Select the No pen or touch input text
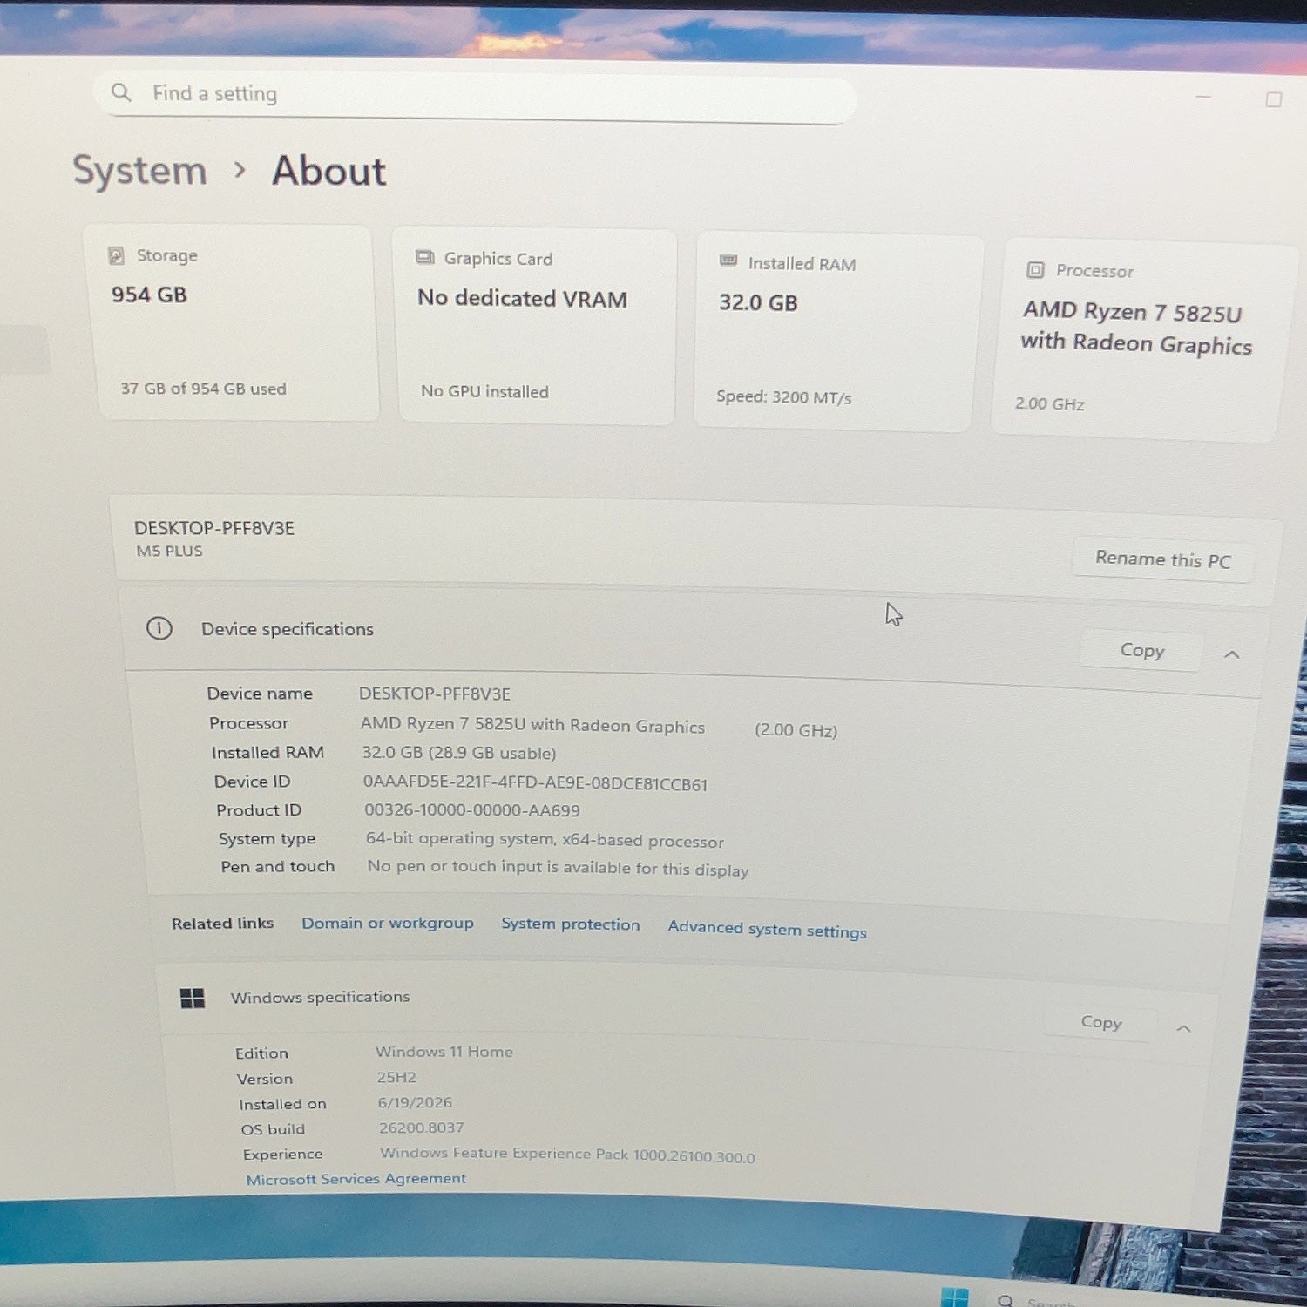The image size is (1307, 1307). (x=558, y=868)
